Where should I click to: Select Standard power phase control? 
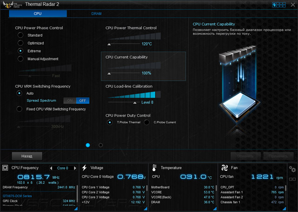20,35
